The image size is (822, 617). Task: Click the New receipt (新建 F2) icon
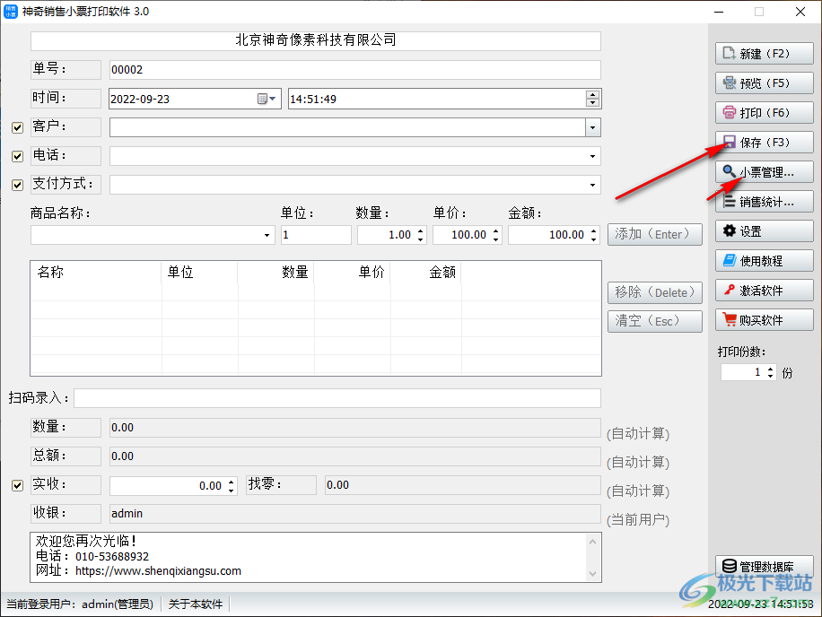click(x=729, y=54)
